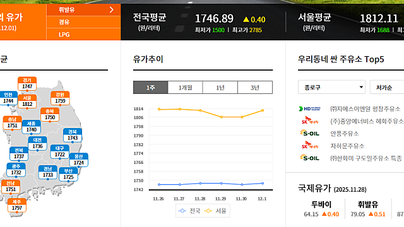Switch price trend to 1년
Screen dimensions: 404x227
tap(220, 88)
